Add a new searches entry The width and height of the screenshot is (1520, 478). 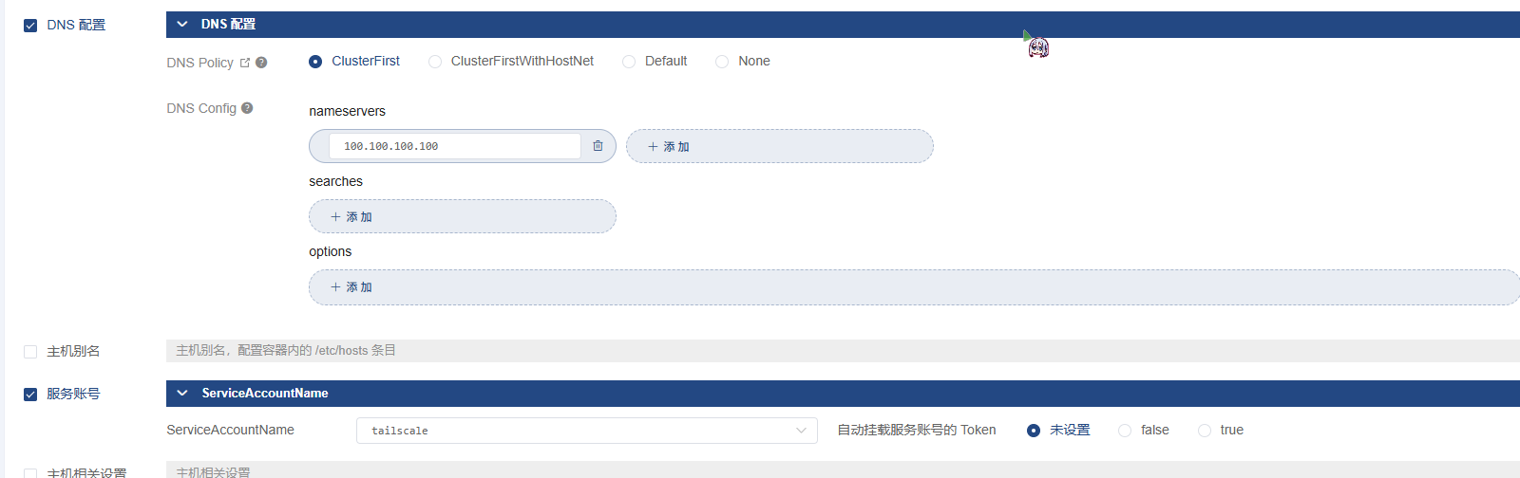(463, 216)
